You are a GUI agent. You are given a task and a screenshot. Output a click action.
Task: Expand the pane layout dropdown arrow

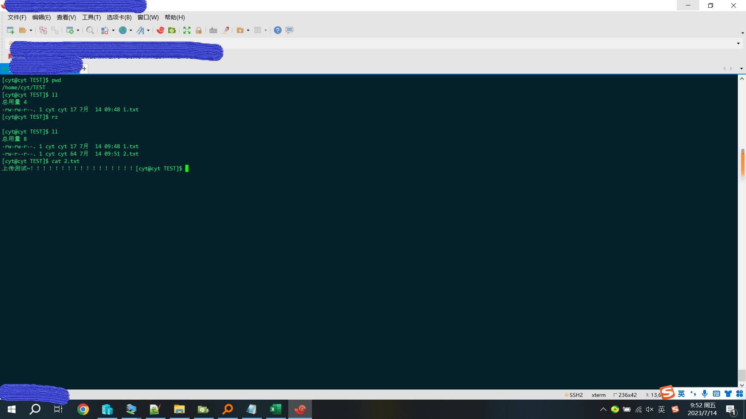pos(266,30)
